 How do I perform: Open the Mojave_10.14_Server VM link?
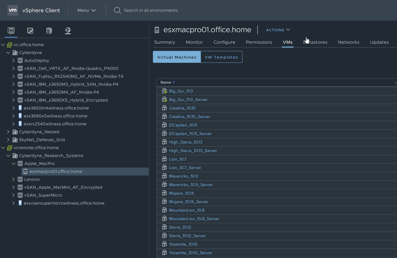(189, 202)
